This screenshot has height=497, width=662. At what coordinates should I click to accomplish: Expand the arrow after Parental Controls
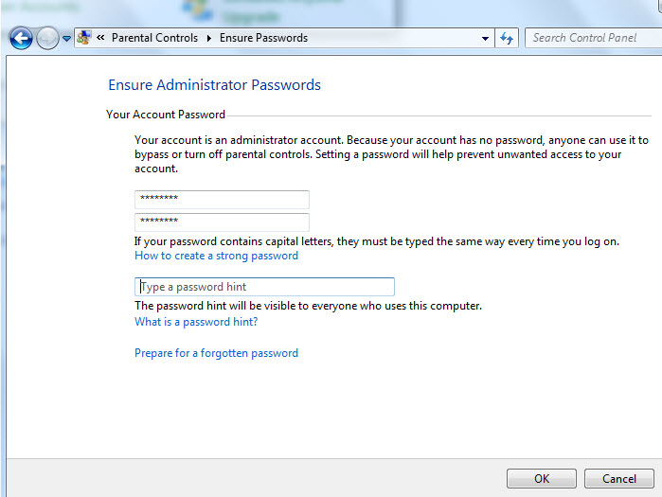click(x=209, y=38)
